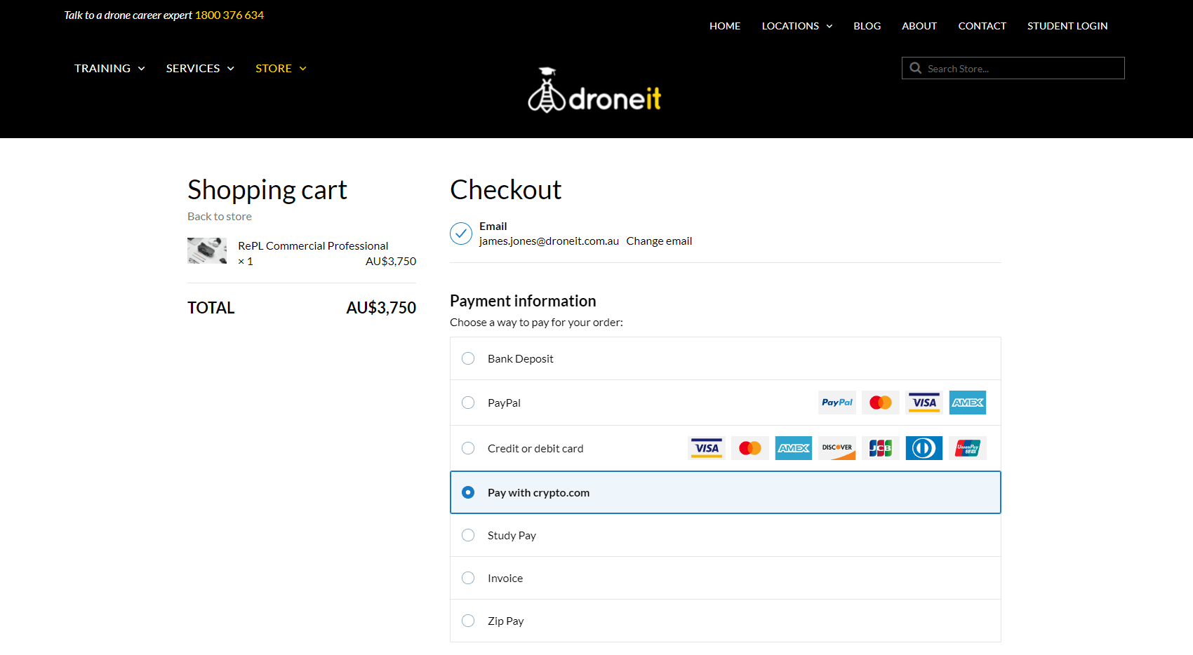
Task: Open the Blog page
Action: (x=867, y=26)
